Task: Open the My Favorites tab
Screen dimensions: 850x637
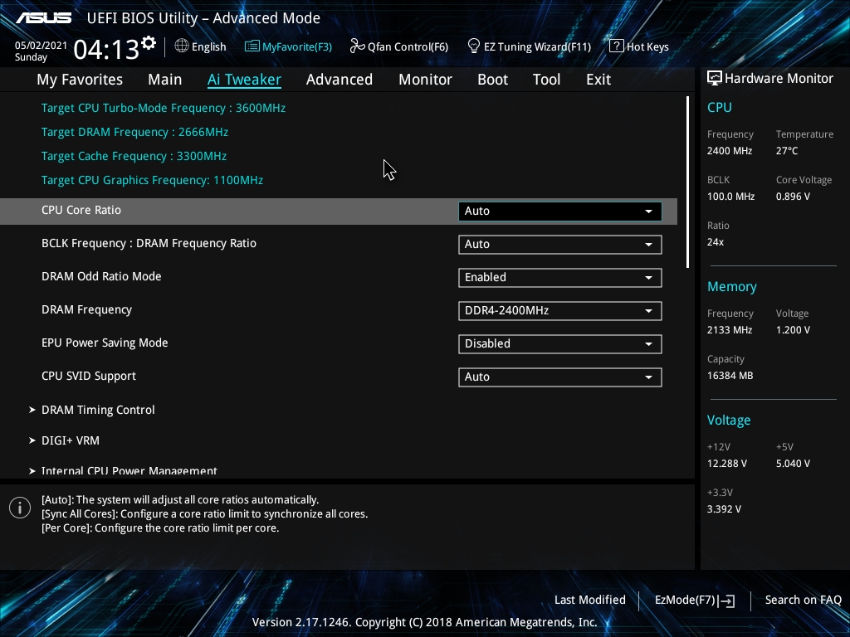Action: coord(80,80)
